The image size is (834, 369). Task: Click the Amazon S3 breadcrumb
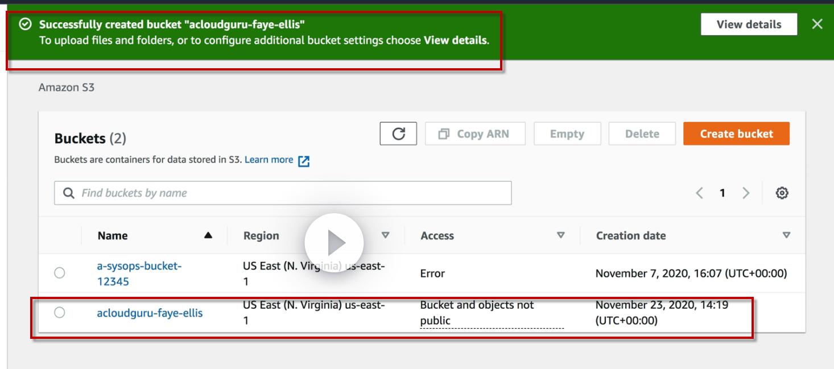coord(66,88)
